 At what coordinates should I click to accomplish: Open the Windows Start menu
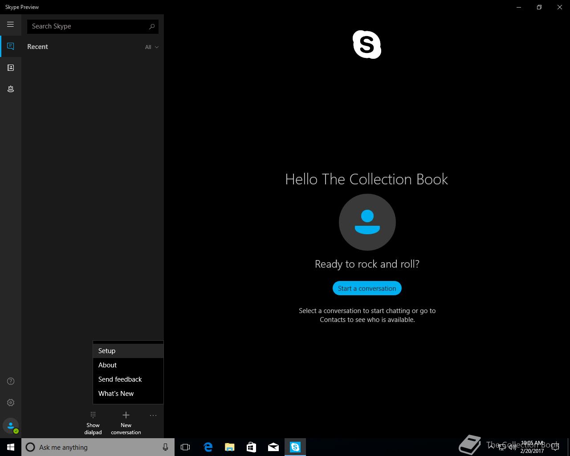point(11,447)
